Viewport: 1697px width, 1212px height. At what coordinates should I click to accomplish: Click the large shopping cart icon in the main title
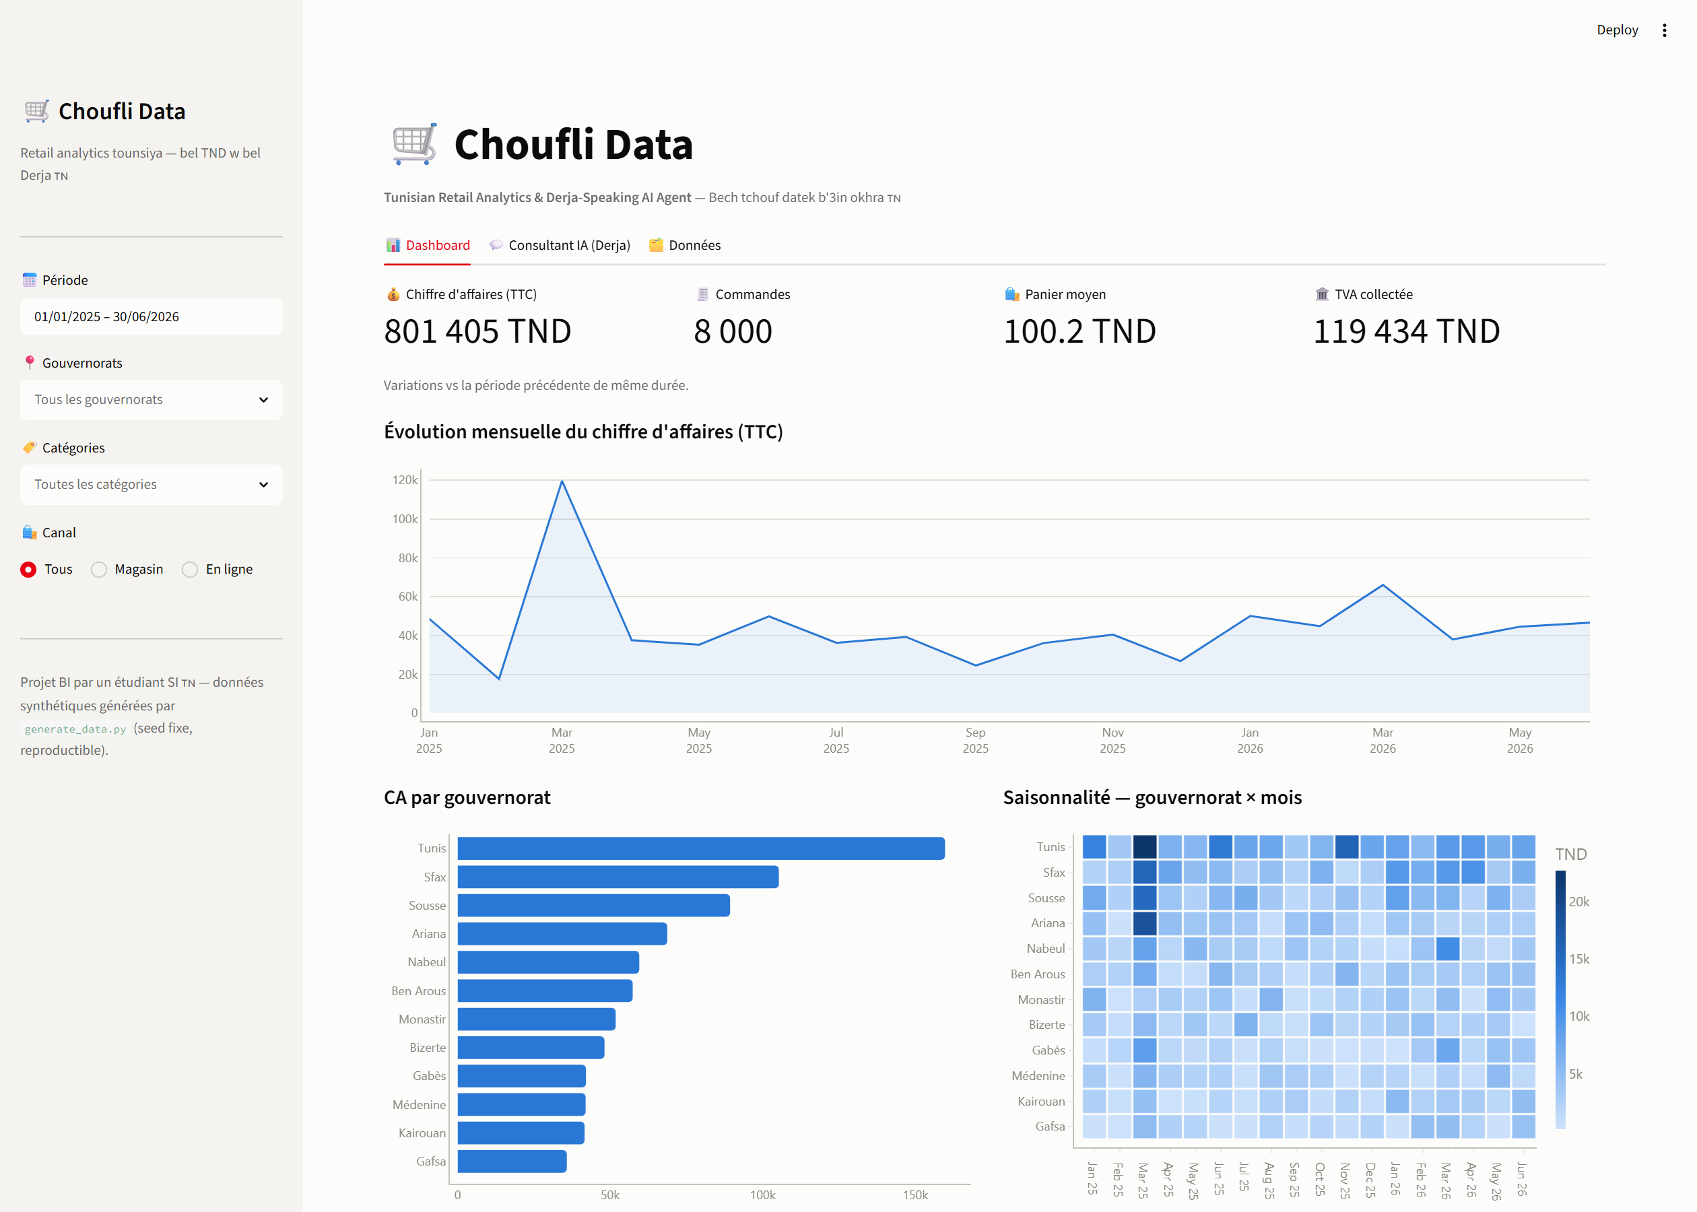pos(414,144)
